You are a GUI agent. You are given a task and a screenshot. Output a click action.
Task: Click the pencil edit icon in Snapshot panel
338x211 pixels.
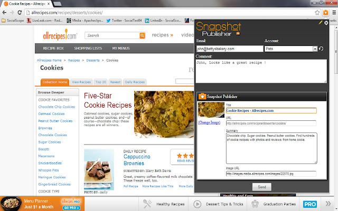[x=321, y=22]
